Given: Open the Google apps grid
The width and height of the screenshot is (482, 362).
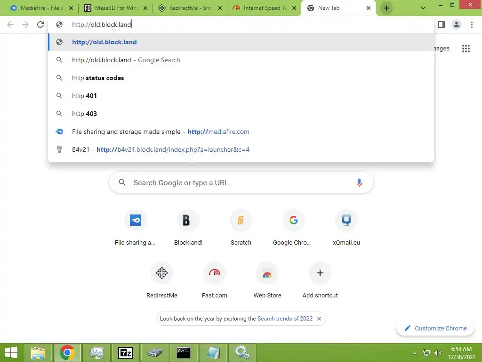Looking at the screenshot, I should pos(466,49).
